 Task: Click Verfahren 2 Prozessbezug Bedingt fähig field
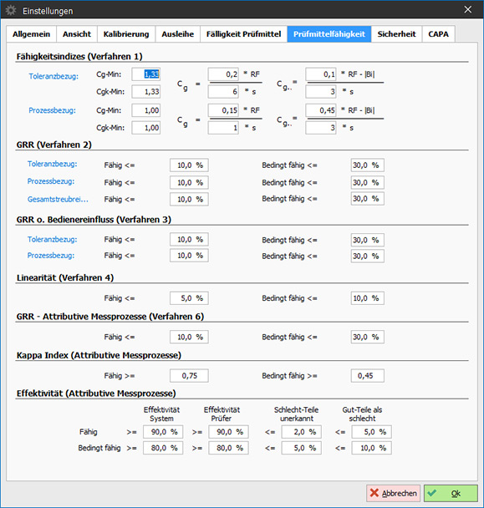(x=368, y=182)
